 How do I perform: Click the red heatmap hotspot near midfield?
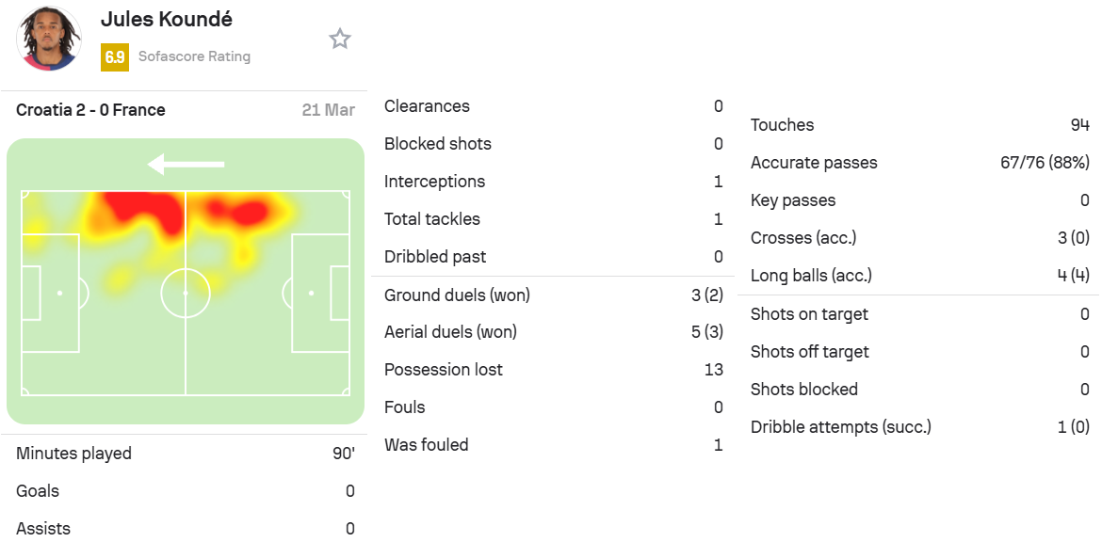click(x=144, y=211)
